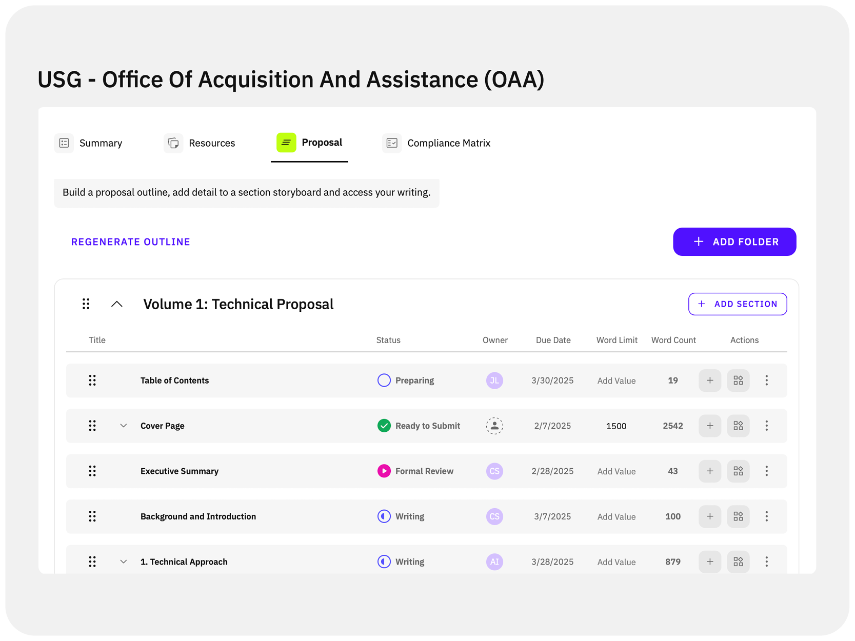Click JL owner avatar on Table of Contents
Screen dimensions: 855x641
coord(494,380)
